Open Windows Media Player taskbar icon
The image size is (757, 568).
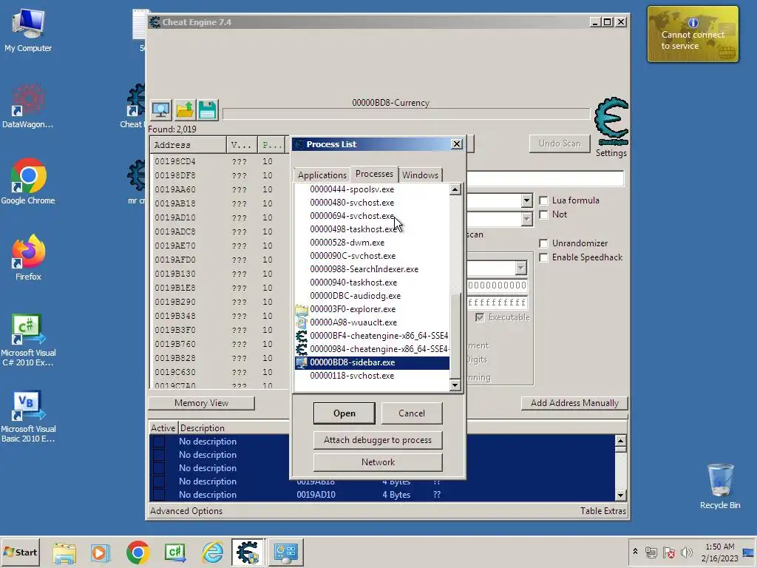click(101, 552)
